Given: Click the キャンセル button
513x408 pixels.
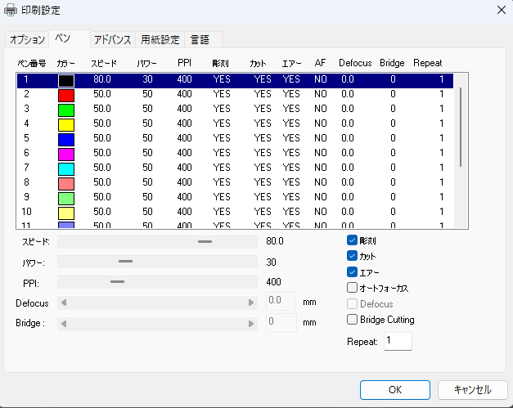Looking at the screenshot, I should (472, 389).
